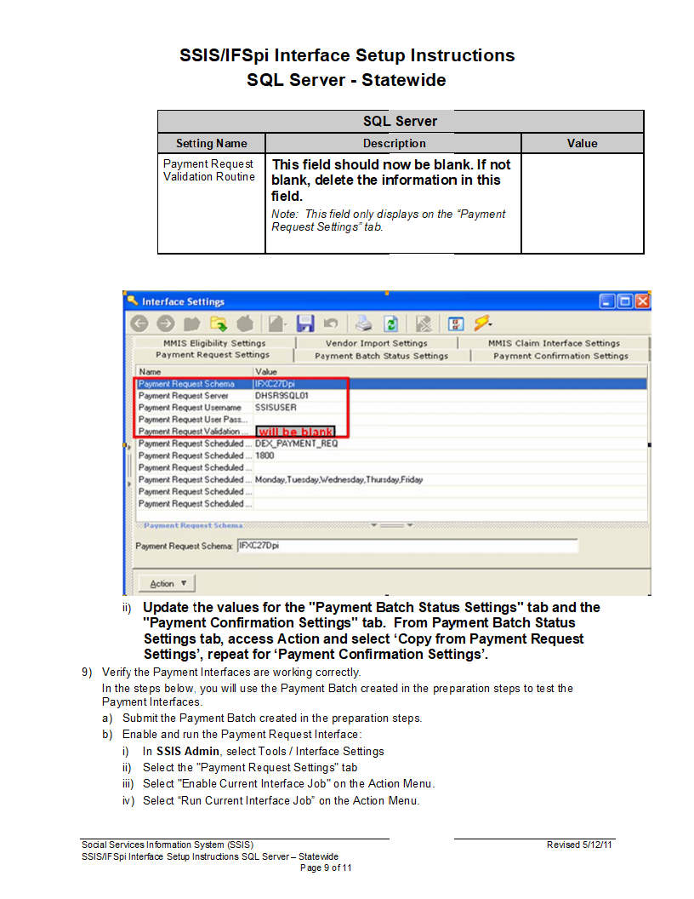Click the gray apple-shaped toolbar icon
Image resolution: width=694 pixels, height=899 pixels.
(245, 324)
